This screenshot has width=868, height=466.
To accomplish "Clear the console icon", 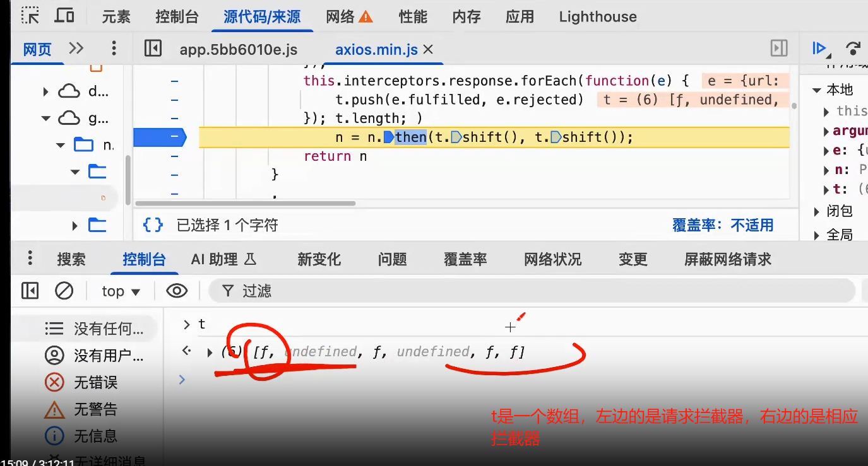I will [x=64, y=291].
